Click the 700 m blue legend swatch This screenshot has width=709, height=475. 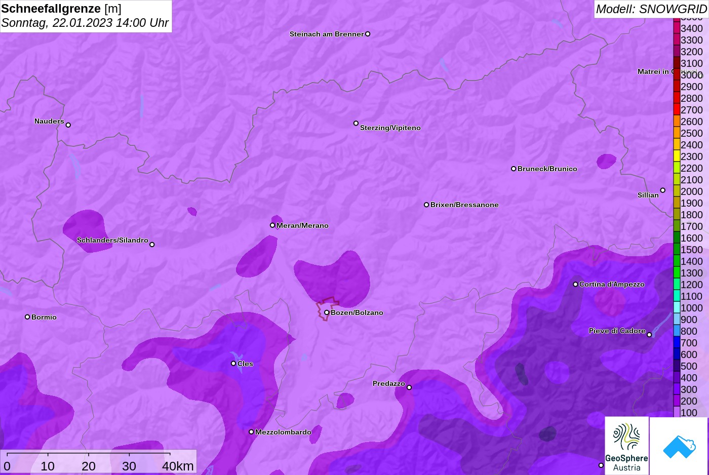[677, 342]
